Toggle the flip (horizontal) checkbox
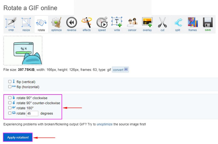 [x=10, y=87]
